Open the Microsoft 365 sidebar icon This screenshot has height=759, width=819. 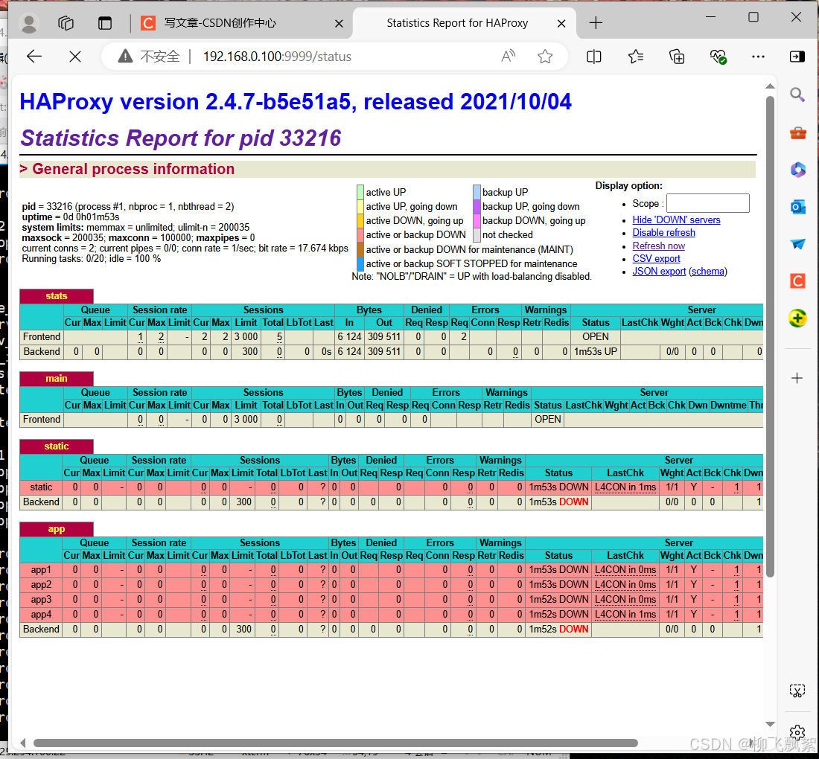click(797, 170)
